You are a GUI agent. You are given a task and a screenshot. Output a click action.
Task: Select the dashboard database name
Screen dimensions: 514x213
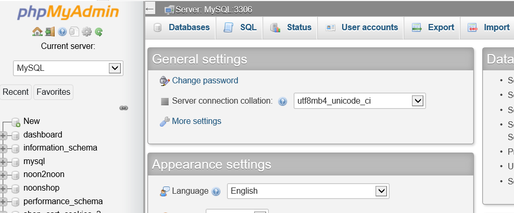[x=43, y=135]
